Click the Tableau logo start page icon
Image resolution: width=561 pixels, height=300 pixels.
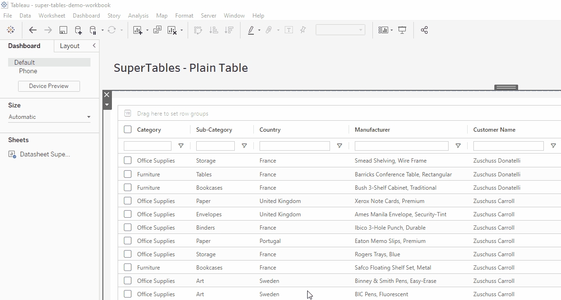pyautogui.click(x=10, y=30)
